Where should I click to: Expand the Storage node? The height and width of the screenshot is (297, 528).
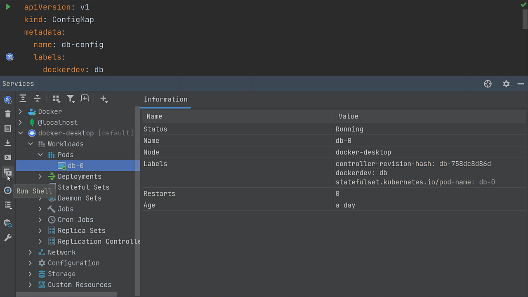pos(30,273)
